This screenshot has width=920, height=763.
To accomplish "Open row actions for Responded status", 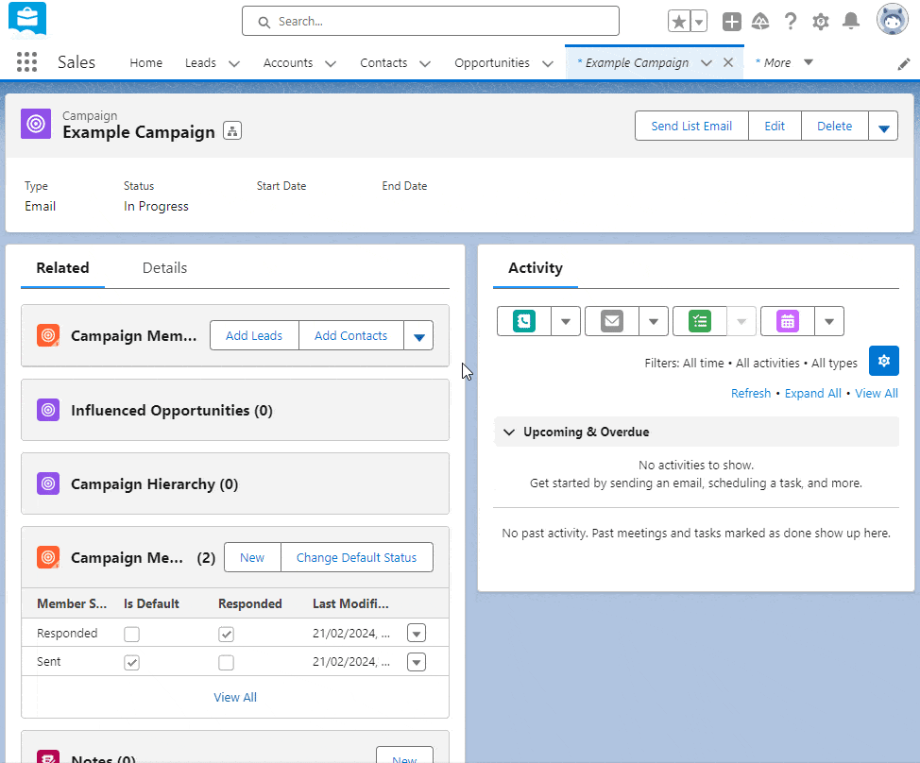I will point(417,634).
